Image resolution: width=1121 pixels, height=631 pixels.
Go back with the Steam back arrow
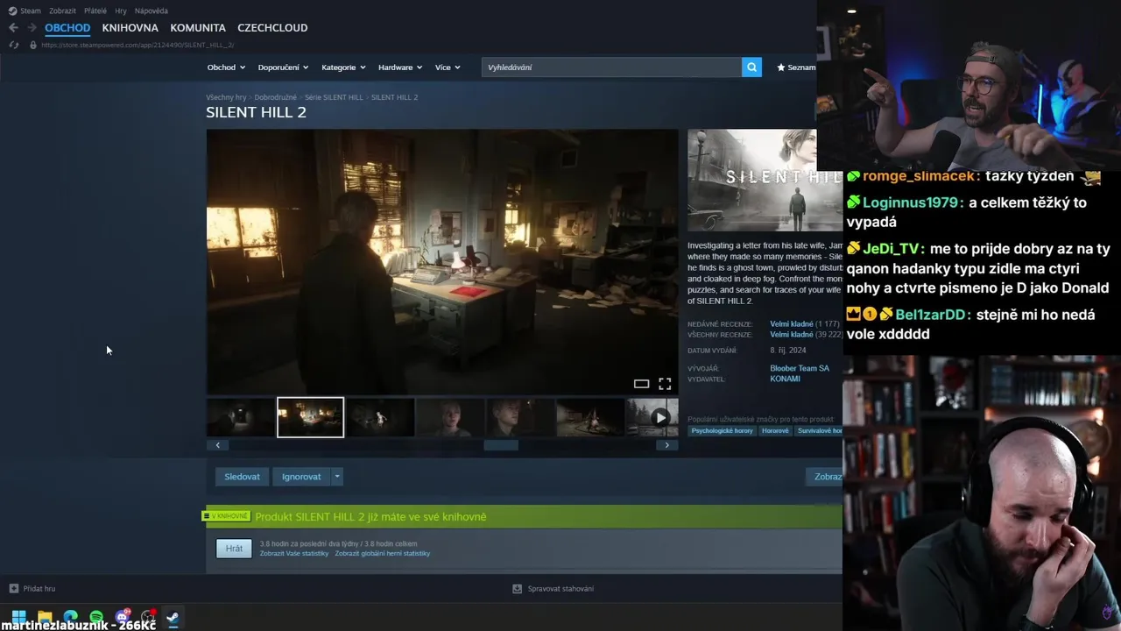(13, 28)
